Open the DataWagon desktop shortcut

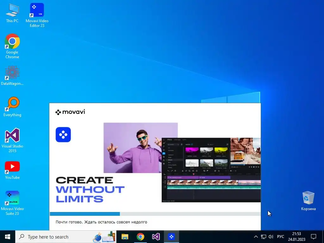point(12,75)
